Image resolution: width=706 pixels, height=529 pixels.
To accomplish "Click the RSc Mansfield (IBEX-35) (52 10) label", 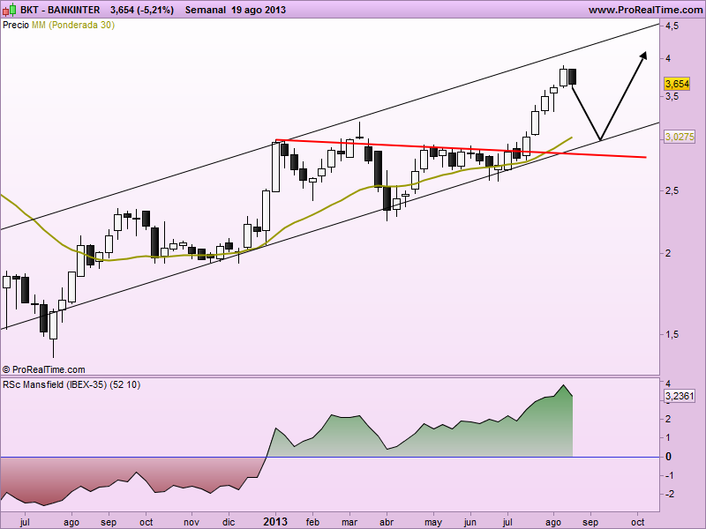I will [71, 385].
